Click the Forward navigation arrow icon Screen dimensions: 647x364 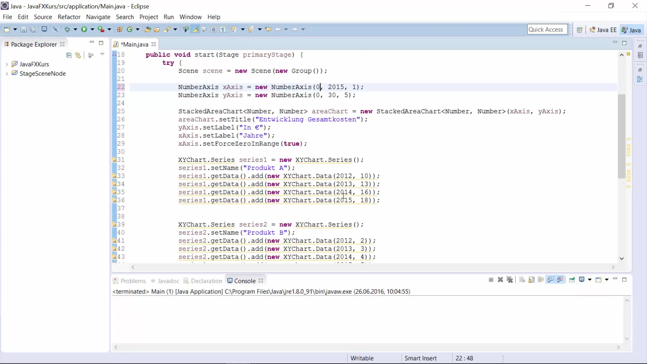point(295,30)
